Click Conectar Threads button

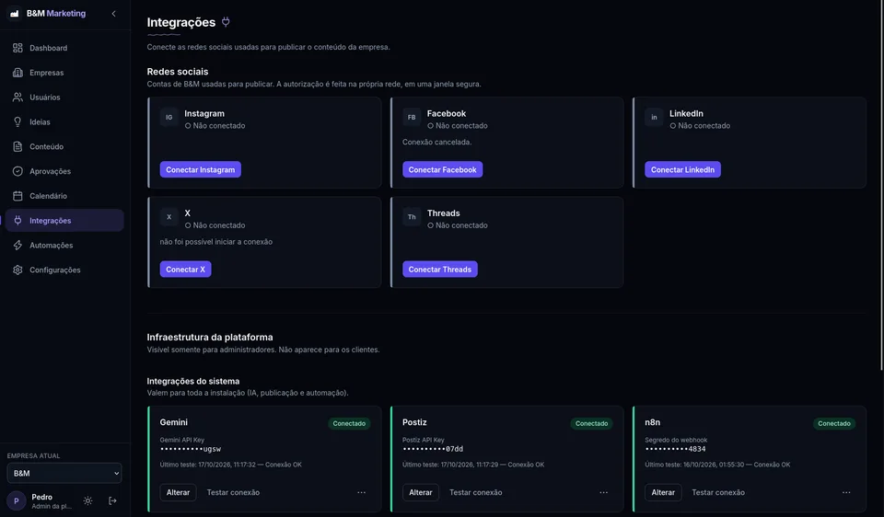coord(440,270)
